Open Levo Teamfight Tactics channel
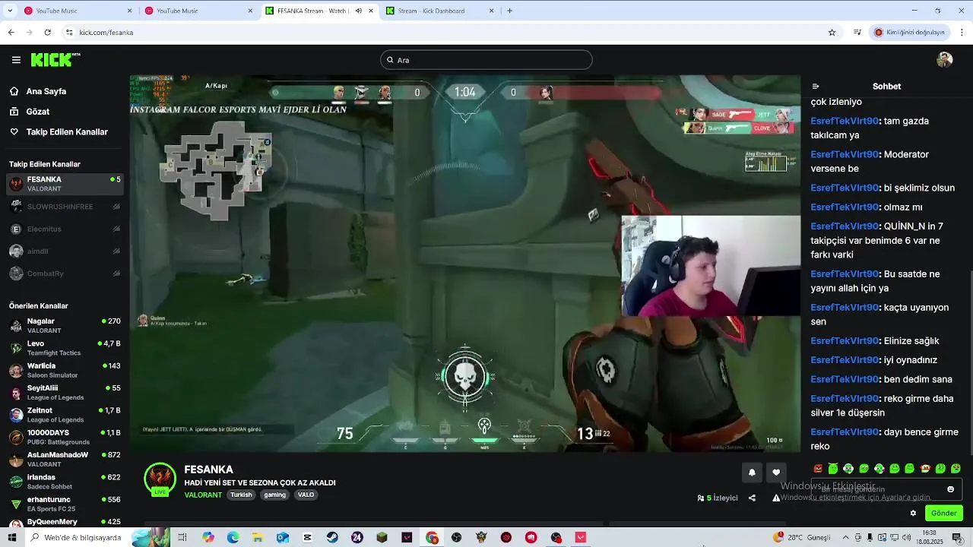Image resolution: width=973 pixels, height=547 pixels. [65, 348]
